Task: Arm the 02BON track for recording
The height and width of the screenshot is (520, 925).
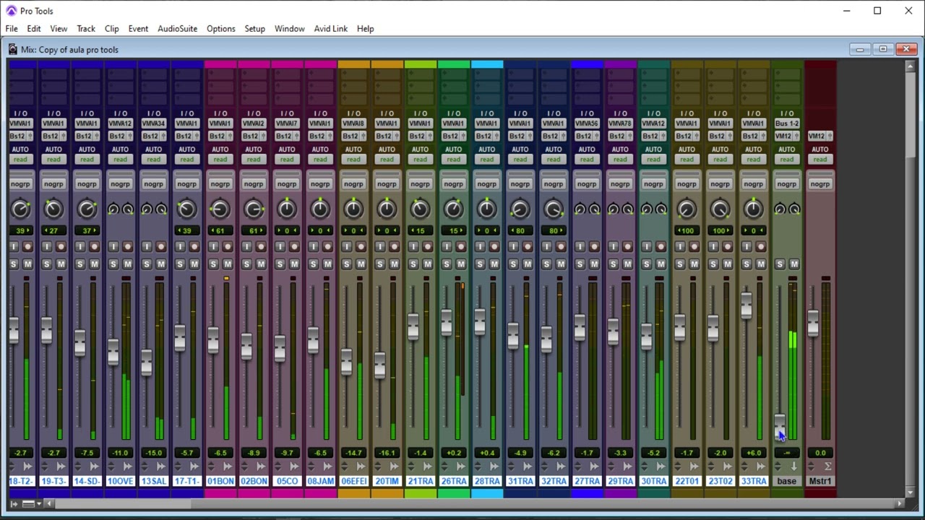Action: pos(261,247)
